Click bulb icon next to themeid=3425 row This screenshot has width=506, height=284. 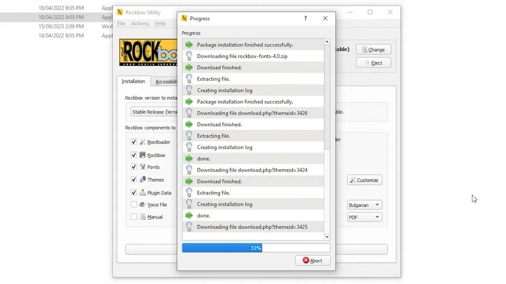pos(189,227)
